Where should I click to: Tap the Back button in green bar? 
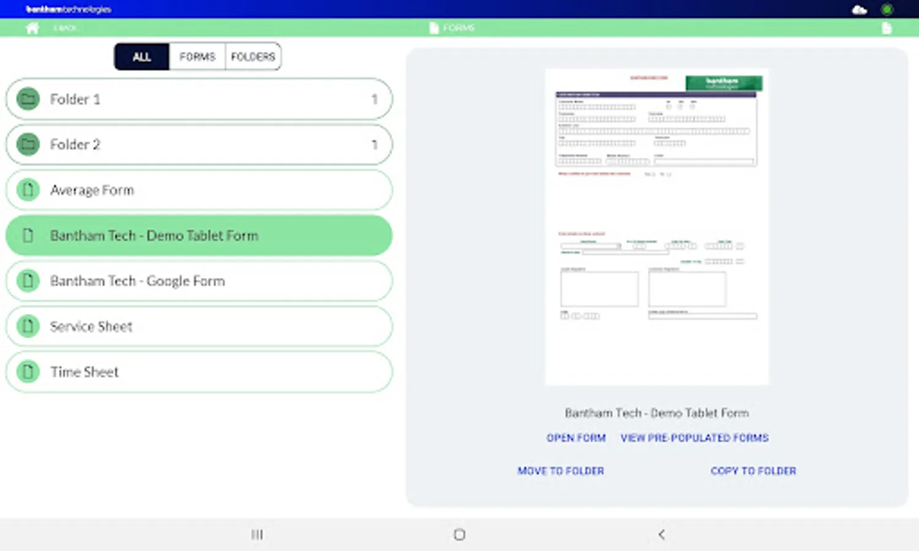(x=65, y=28)
